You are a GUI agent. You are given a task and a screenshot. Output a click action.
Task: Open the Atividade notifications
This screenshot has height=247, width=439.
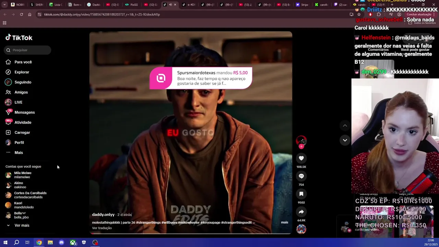18,122
